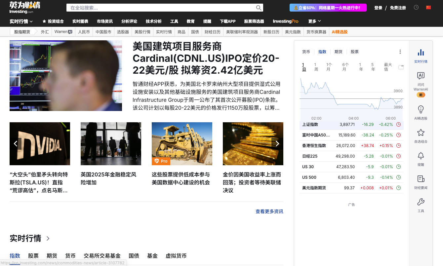Switch to the 期货 tab in the quotes panel
This screenshot has width=443, height=266.
pos(339,52)
